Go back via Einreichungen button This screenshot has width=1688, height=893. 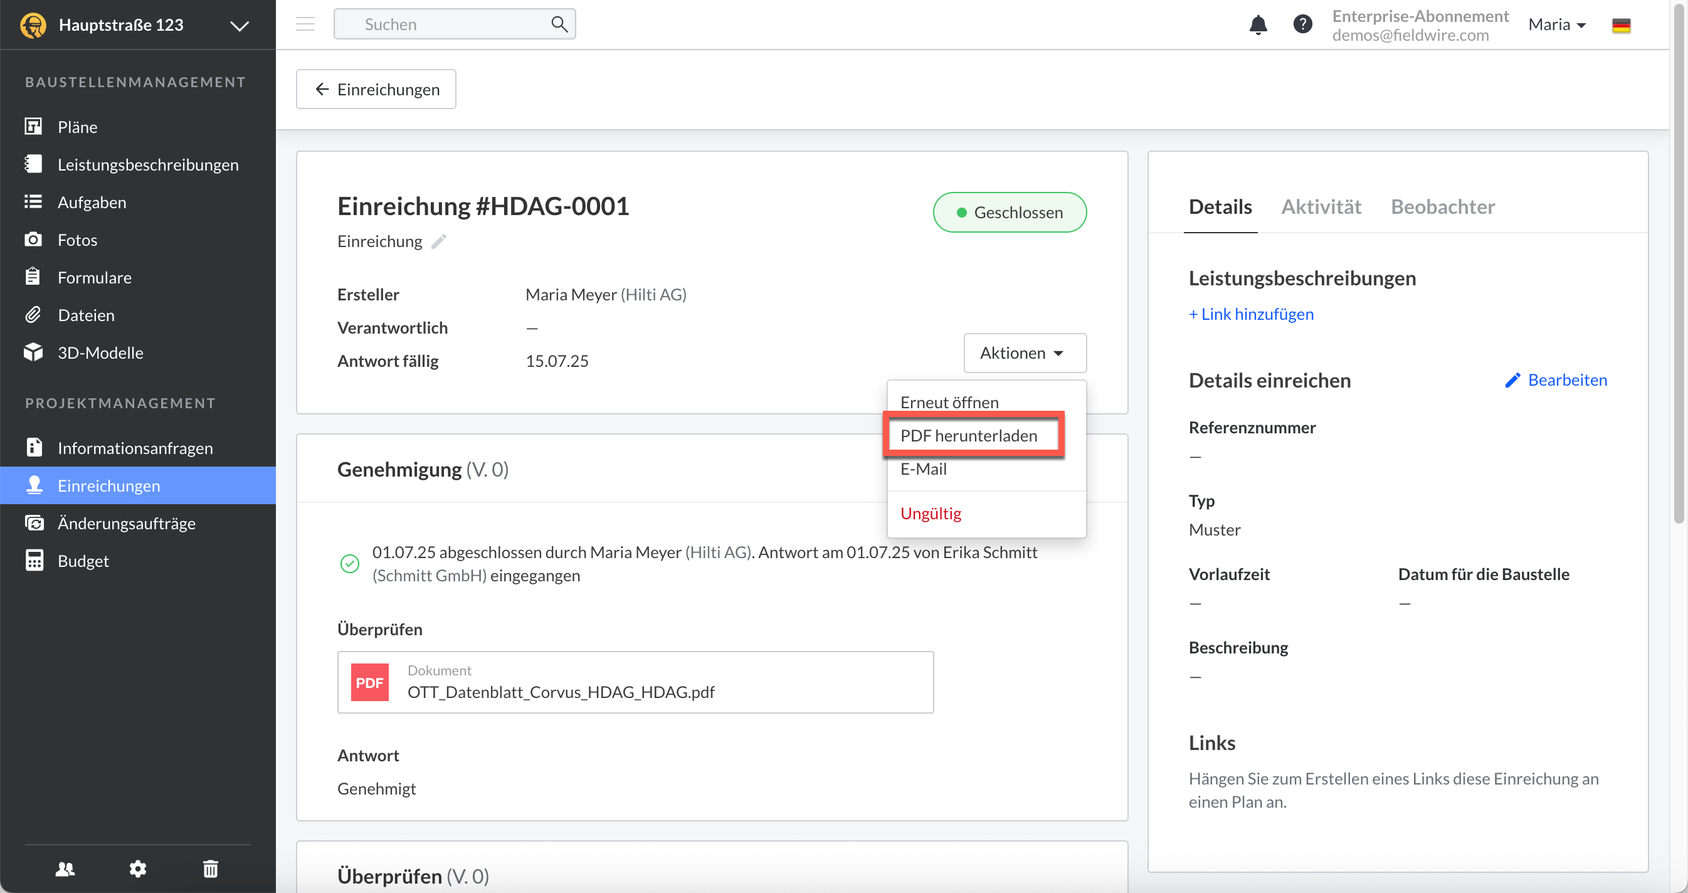click(x=376, y=89)
